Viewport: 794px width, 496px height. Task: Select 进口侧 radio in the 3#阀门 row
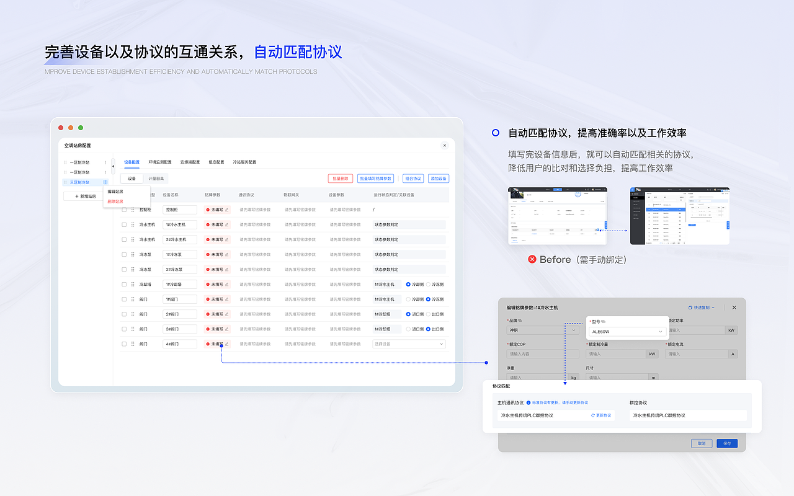point(409,329)
